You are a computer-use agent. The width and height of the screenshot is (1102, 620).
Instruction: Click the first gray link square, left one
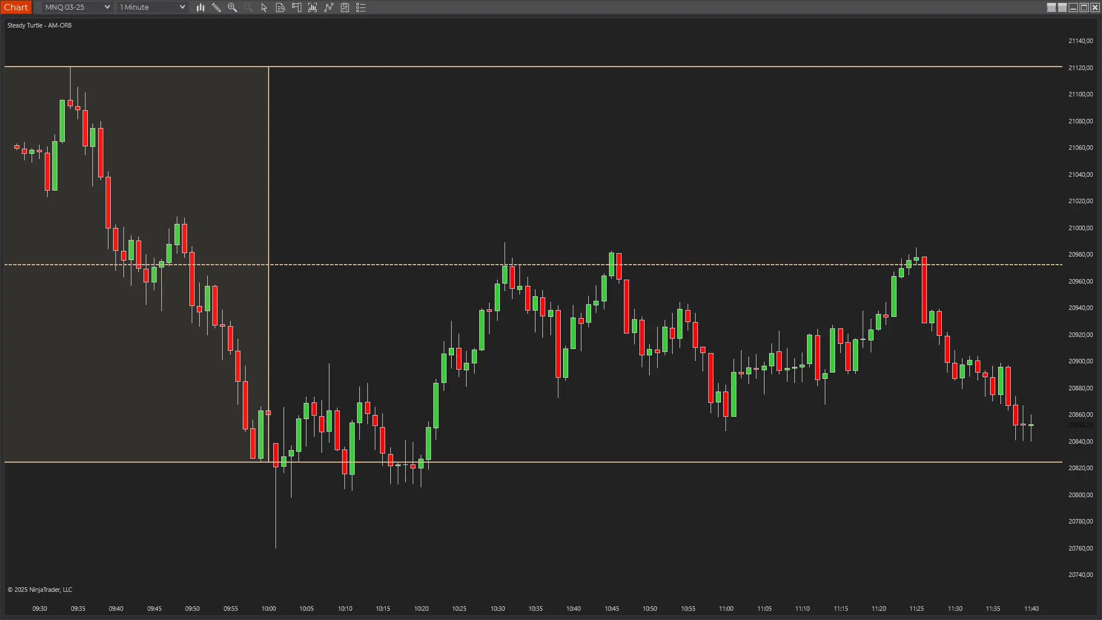pos(1051,7)
